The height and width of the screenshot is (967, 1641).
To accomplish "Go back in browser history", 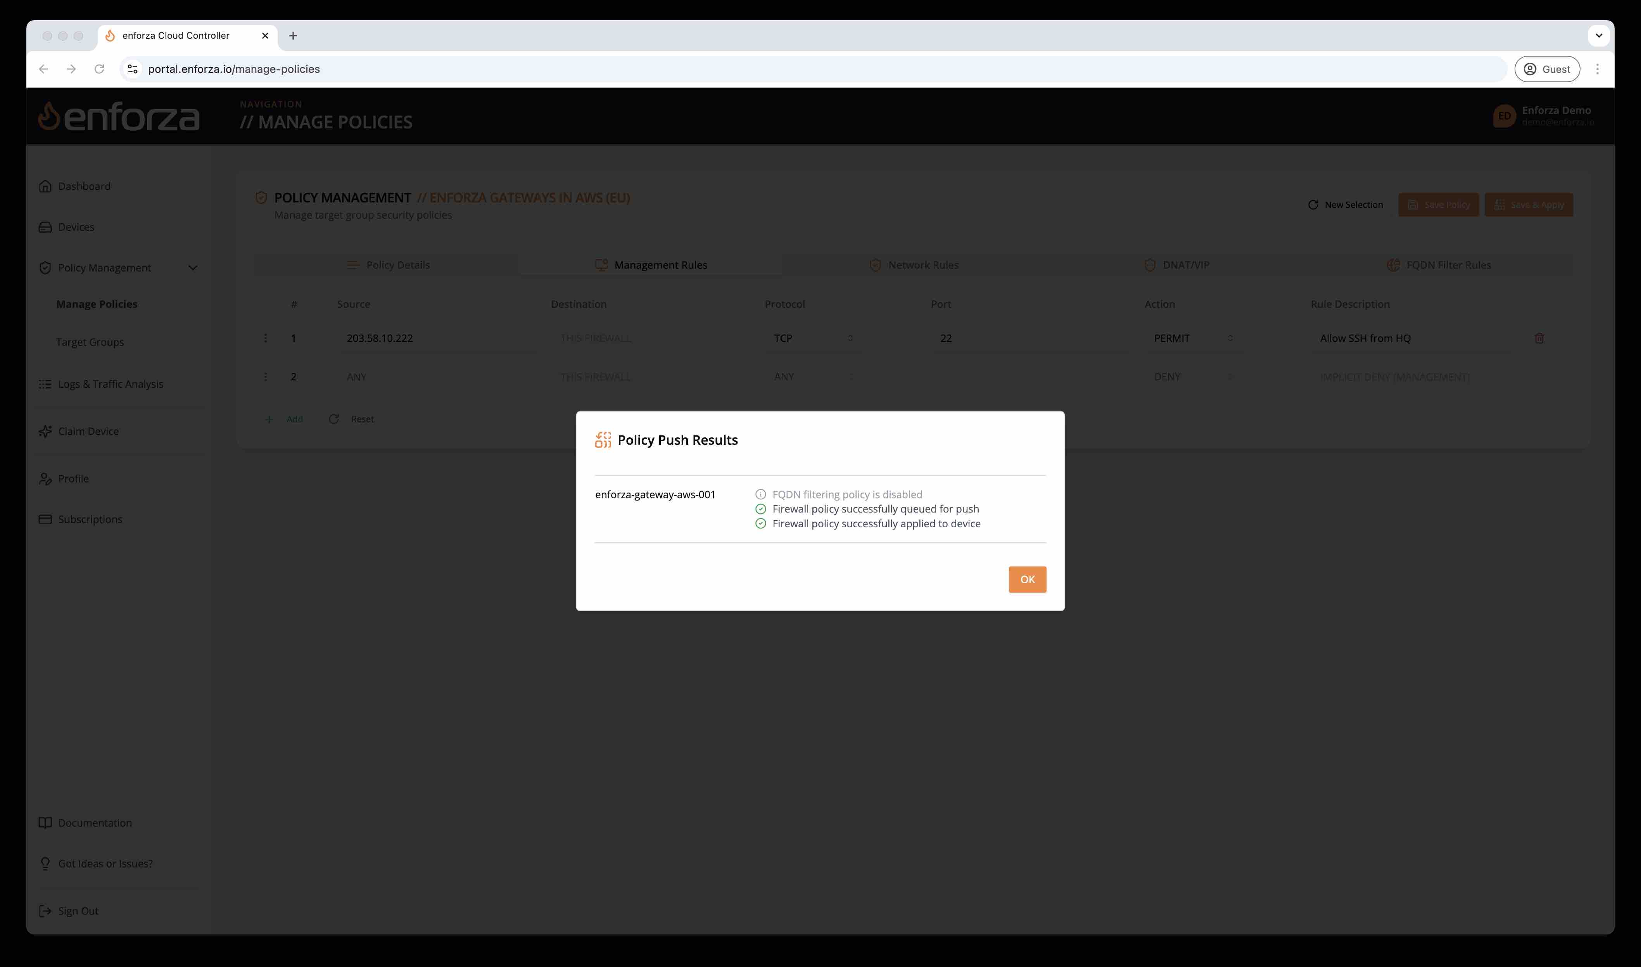I will tap(44, 69).
